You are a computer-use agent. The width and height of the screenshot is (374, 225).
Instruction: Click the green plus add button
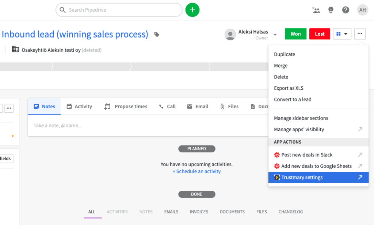point(192,10)
